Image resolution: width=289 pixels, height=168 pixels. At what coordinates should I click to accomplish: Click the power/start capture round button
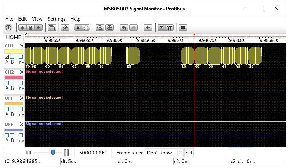9,28
